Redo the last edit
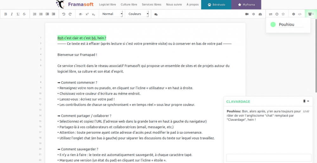This screenshot has width=317, height=163. pos(70,14)
